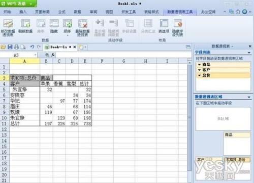Click the 客户 header cell in row 4
The image size is (254, 183).
coord(25,84)
